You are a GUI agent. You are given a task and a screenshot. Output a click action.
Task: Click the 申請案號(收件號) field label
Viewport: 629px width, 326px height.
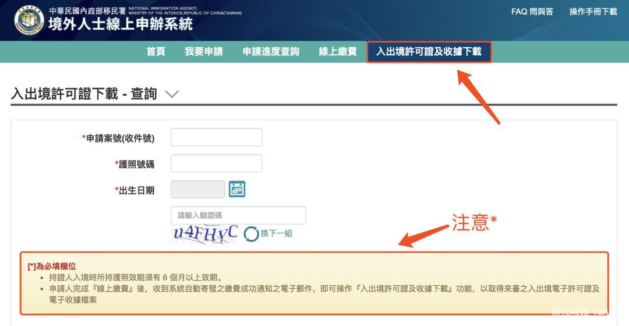[120, 138]
